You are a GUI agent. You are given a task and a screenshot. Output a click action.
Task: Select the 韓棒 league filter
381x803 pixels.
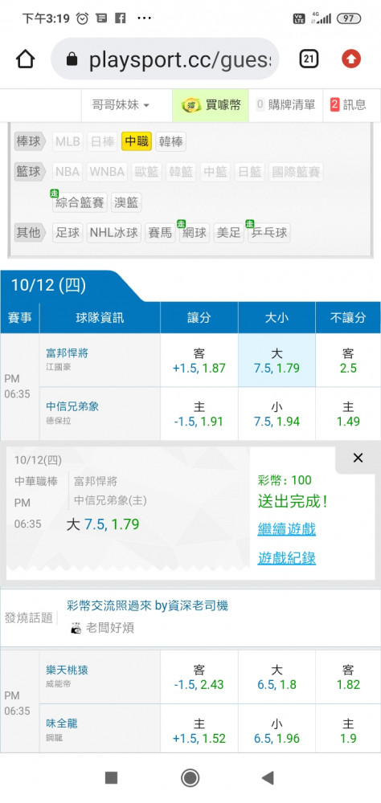coord(170,141)
